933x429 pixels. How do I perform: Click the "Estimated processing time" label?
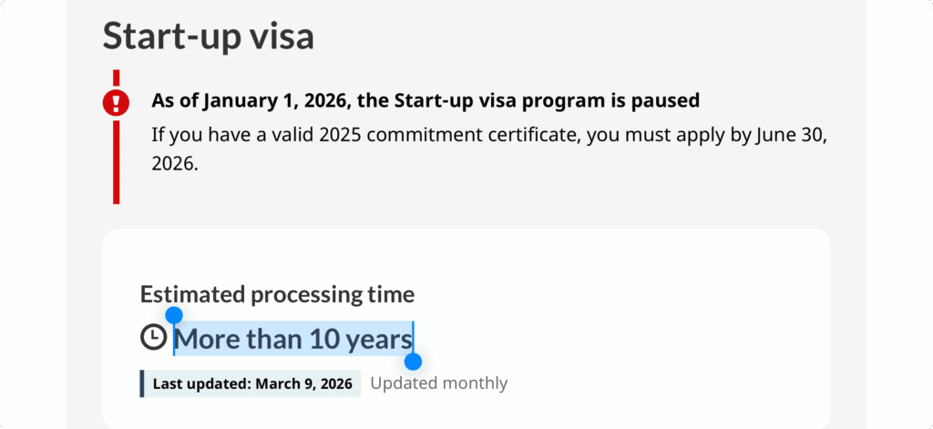pyautogui.click(x=277, y=294)
